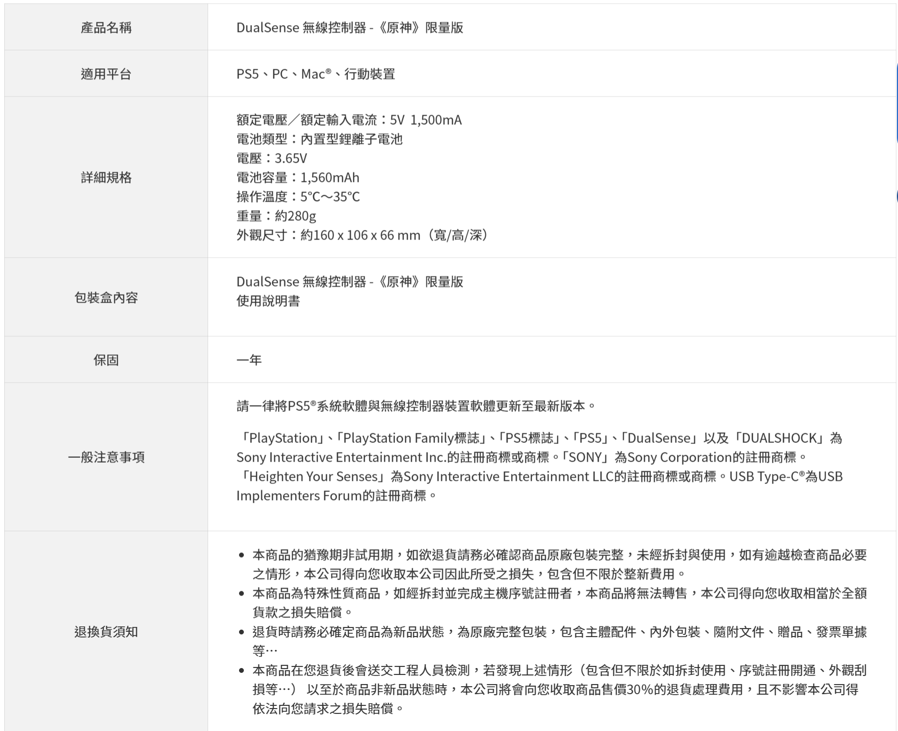Click the 重量:約280g line
The width and height of the screenshot is (898, 731).
tap(276, 216)
